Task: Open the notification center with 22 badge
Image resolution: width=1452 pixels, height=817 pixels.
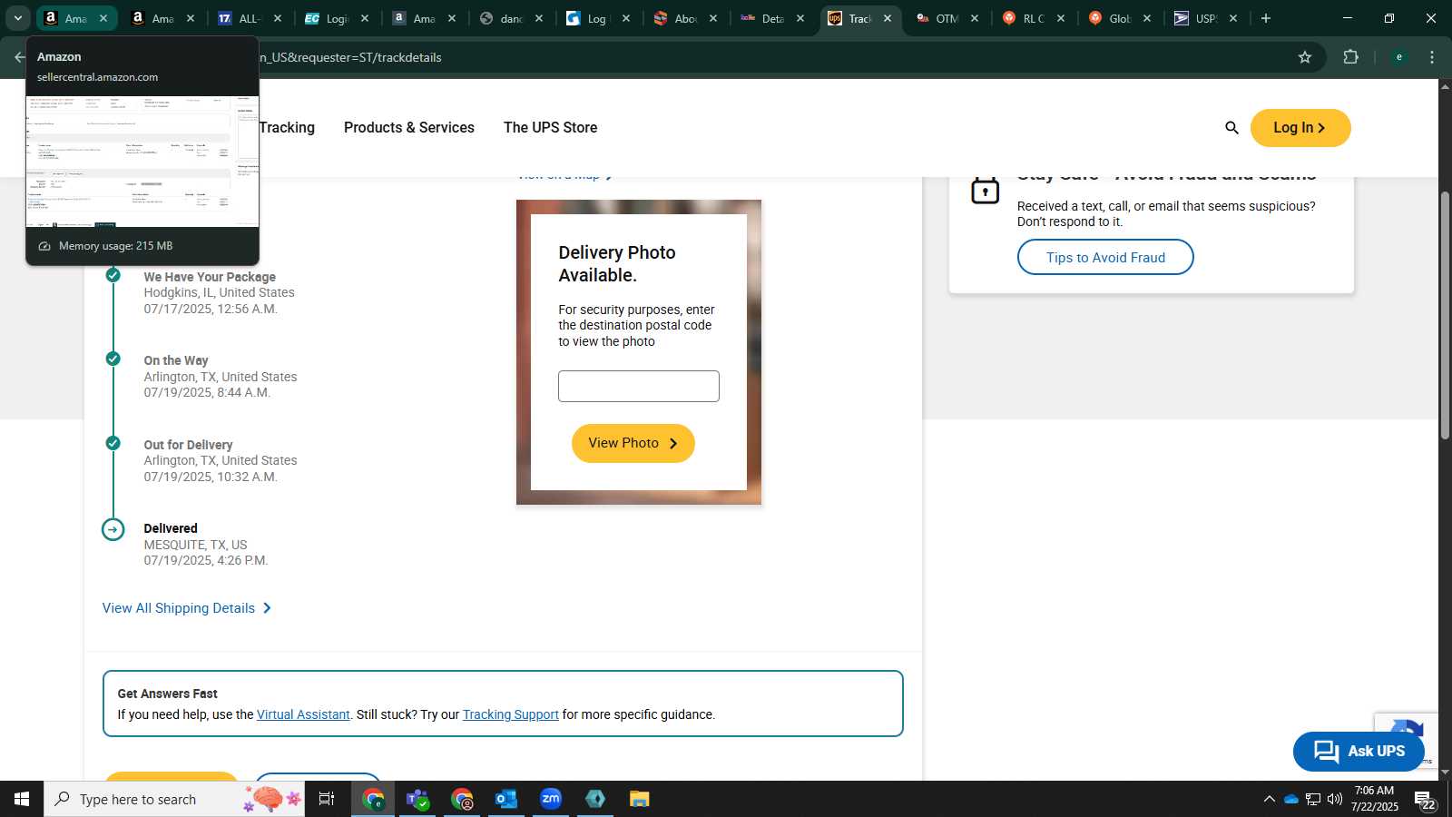Action: (1426, 801)
